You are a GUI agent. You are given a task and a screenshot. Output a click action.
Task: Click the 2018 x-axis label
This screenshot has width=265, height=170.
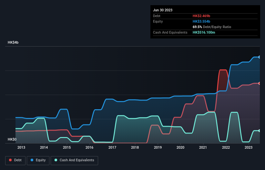[x=135, y=147]
